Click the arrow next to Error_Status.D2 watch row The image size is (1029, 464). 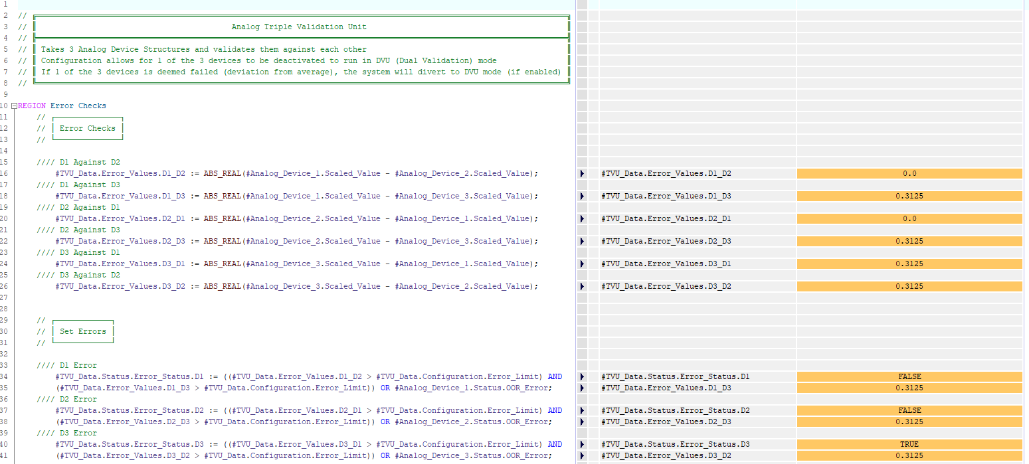[583, 411]
